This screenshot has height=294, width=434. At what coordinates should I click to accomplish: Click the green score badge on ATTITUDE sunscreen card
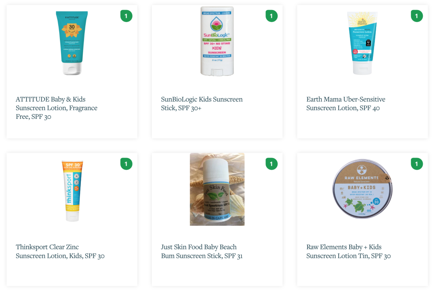coord(126,16)
